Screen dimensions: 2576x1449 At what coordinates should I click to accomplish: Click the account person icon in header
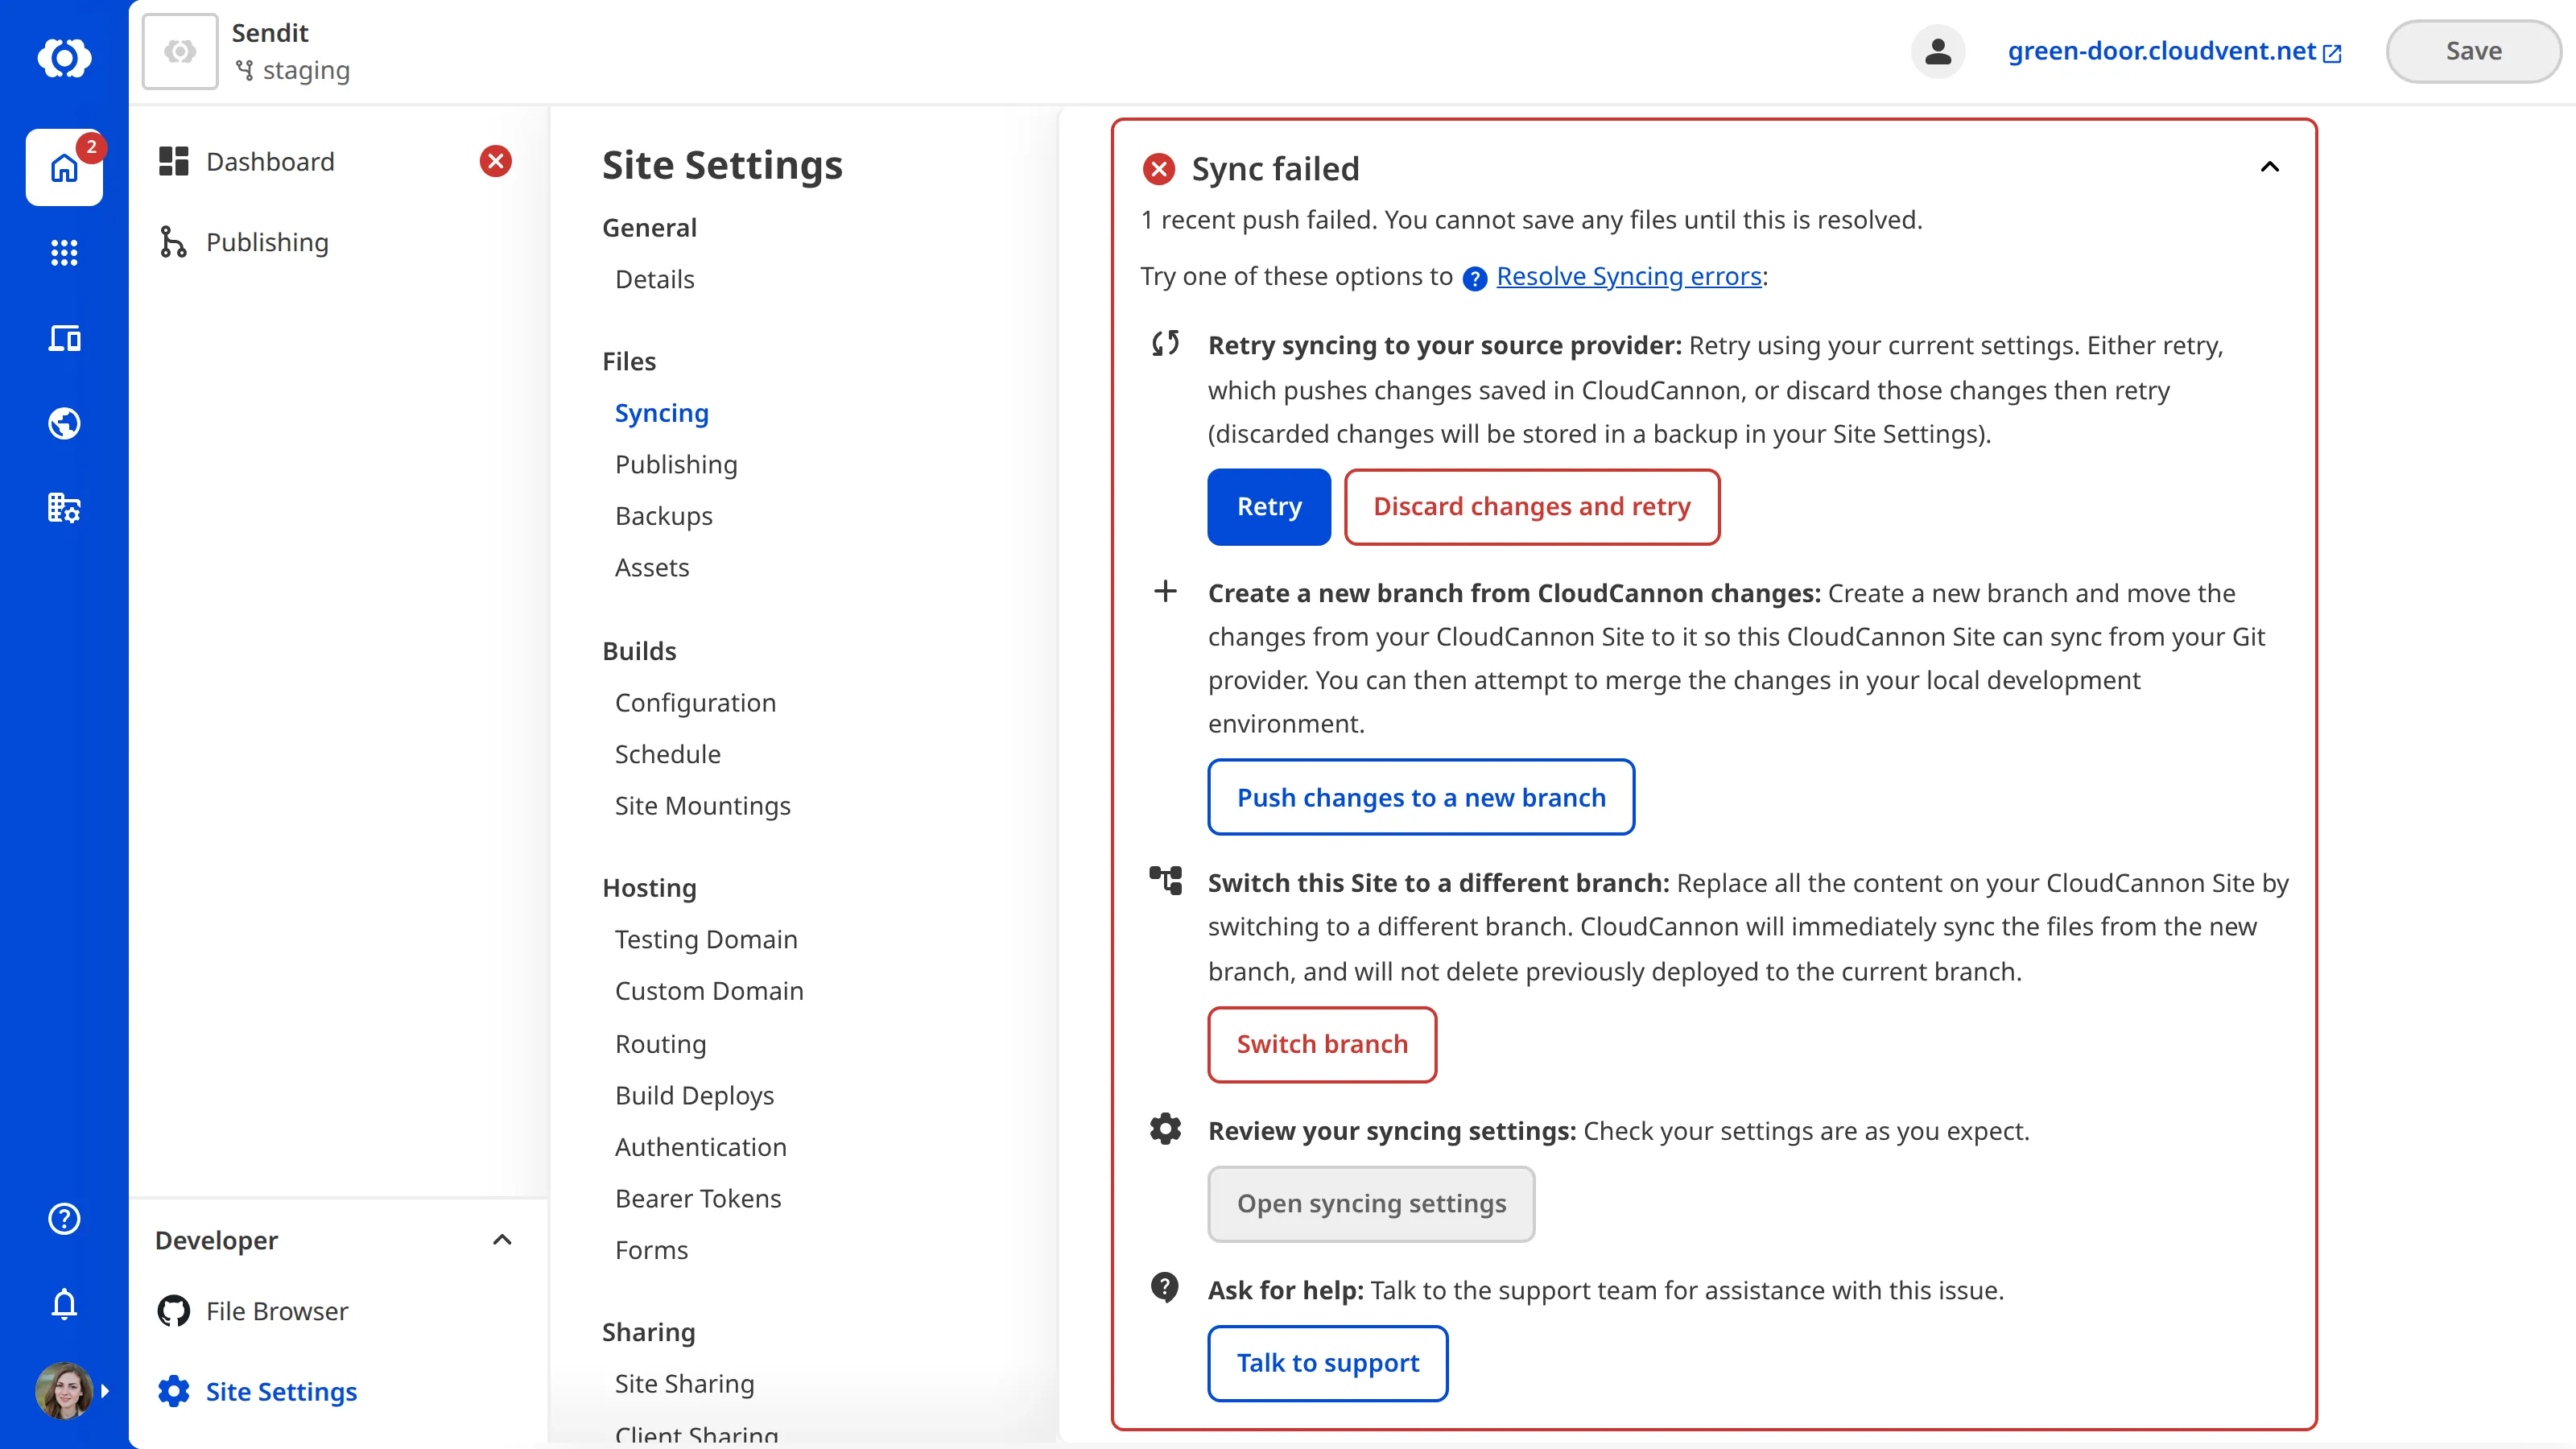coord(1938,51)
